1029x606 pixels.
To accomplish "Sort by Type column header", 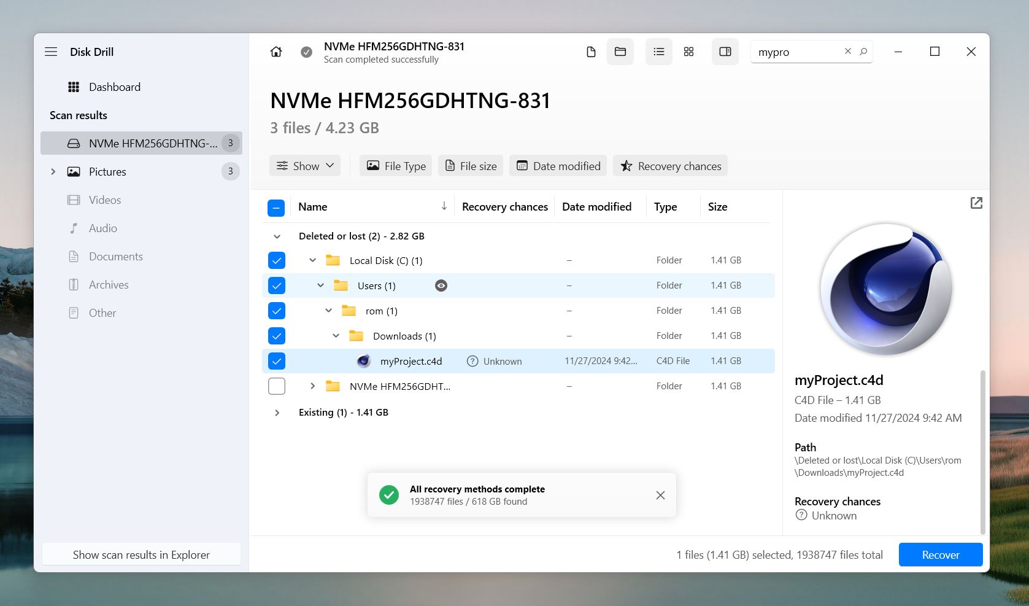I will click(665, 207).
